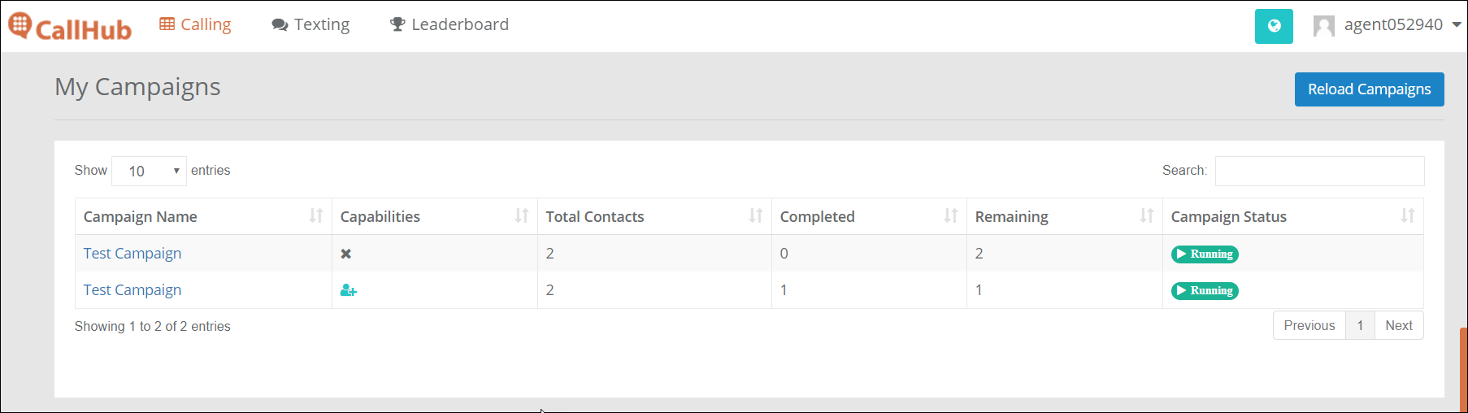Open the show entries count dropdown
Screen dimensions: 1468x413
(149, 171)
